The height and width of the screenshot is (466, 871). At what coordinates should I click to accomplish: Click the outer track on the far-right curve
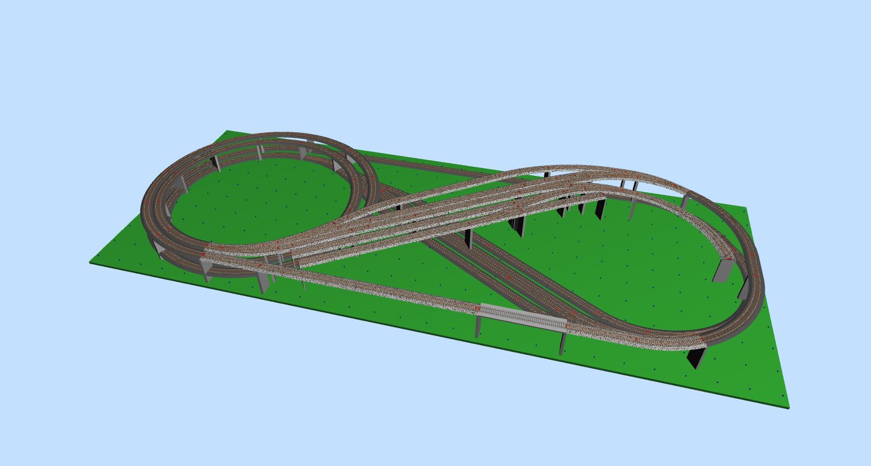point(759,290)
